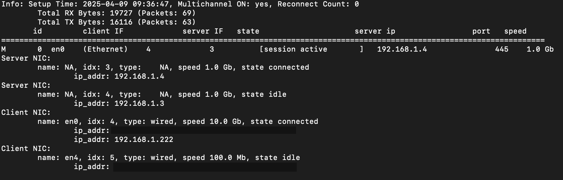Click the ip_addr 192.168.1.3 text

tap(139, 104)
